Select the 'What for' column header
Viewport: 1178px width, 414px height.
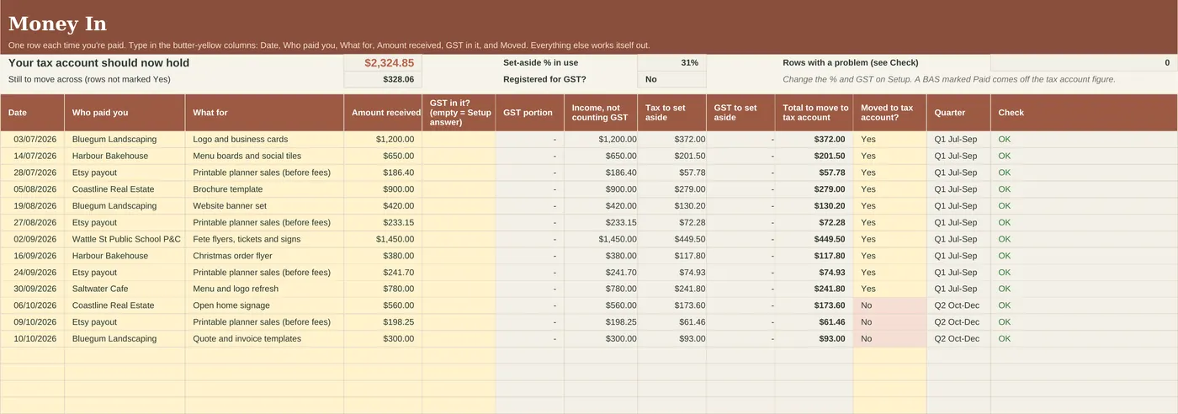[x=264, y=113]
